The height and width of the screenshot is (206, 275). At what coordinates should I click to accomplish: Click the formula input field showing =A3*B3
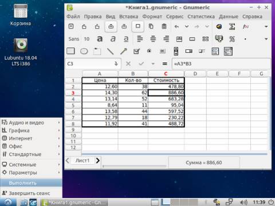click(x=221, y=64)
